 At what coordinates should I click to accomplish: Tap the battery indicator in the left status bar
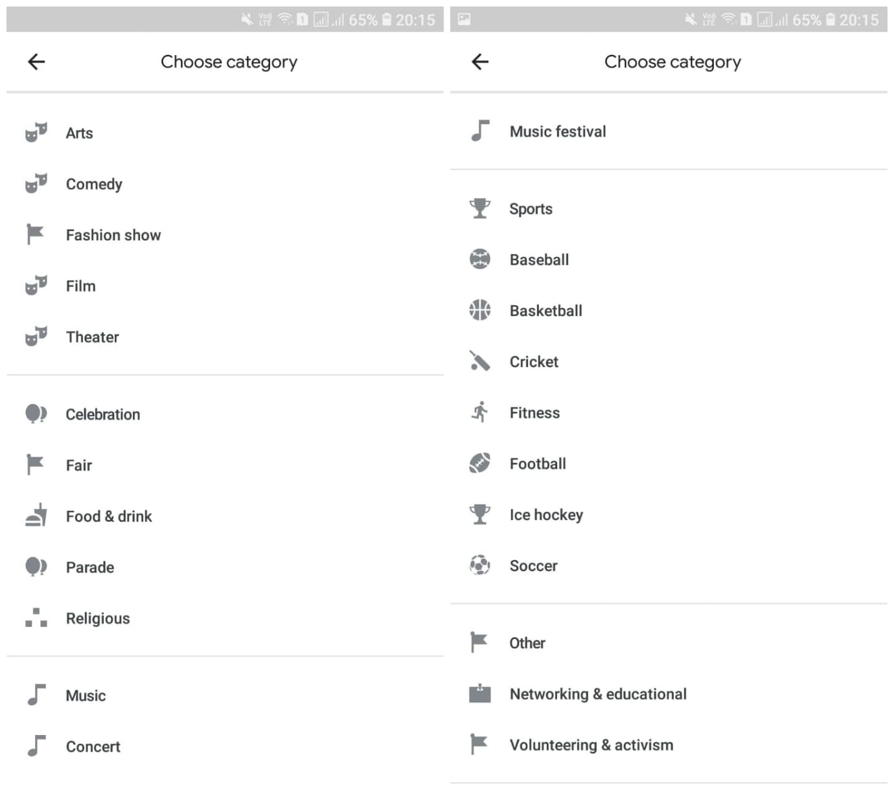[387, 19]
